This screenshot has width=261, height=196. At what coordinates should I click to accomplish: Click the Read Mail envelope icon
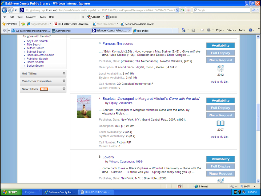click(202, 30)
